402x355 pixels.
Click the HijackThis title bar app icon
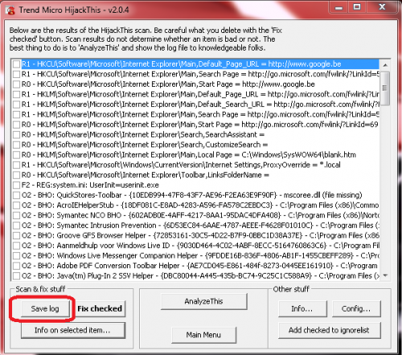pyautogui.click(x=10, y=10)
